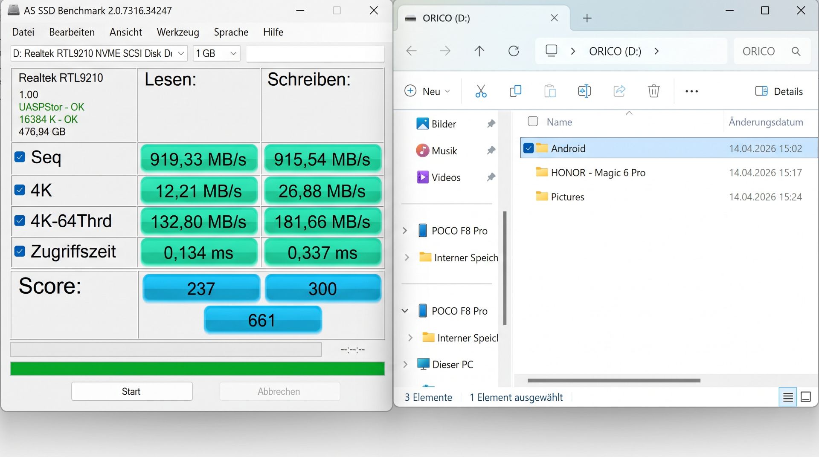Screen dimensions: 819x457
Task: Uncheck the Zugriffszeit benchmark test
Action: click(20, 252)
